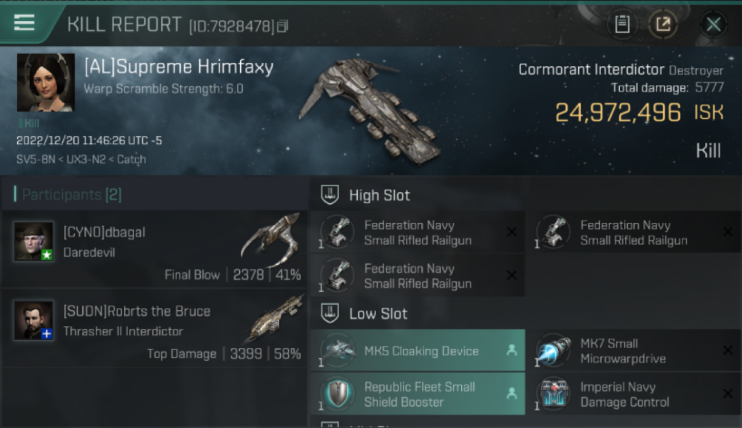Copy kill report ID icon

tap(283, 26)
